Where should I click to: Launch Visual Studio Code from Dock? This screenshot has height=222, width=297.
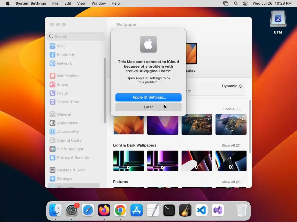[x=202, y=210]
